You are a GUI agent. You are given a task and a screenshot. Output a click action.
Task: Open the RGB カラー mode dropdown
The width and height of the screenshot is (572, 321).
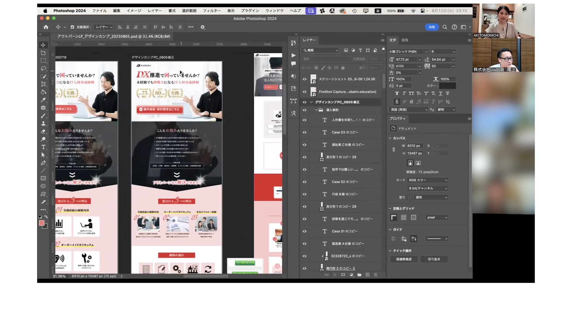tap(428, 180)
